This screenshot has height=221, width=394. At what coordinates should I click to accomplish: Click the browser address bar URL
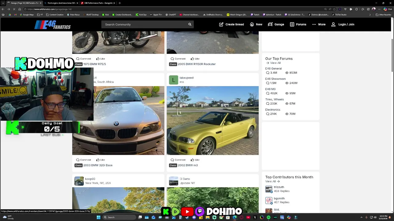(x=49, y=9)
